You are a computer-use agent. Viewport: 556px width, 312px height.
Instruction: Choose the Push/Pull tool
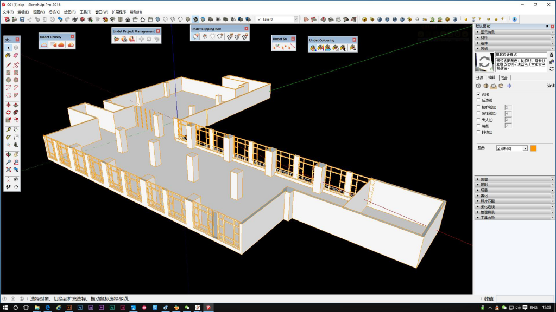click(x=16, y=105)
